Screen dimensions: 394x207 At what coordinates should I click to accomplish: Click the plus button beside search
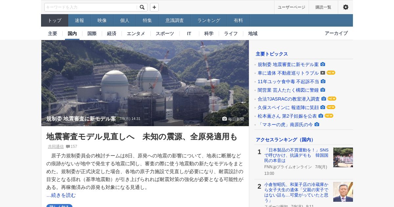click(x=154, y=7)
